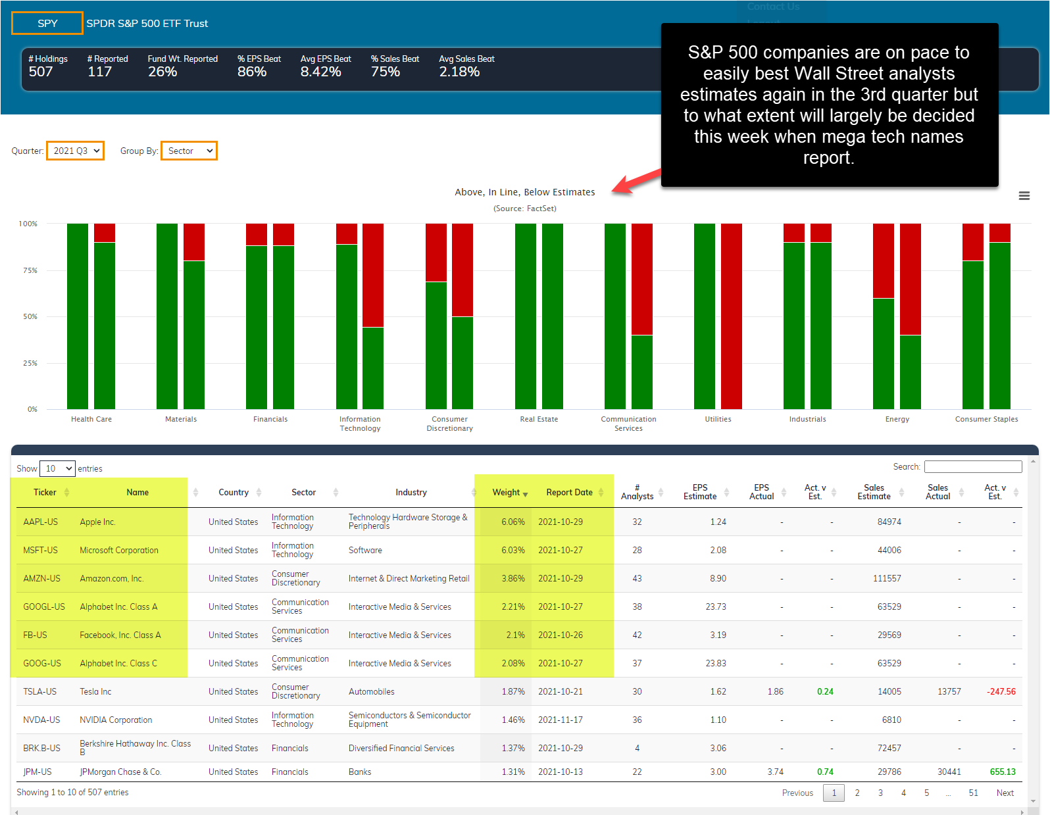Click the AMZN-US ticker cell

[42, 578]
